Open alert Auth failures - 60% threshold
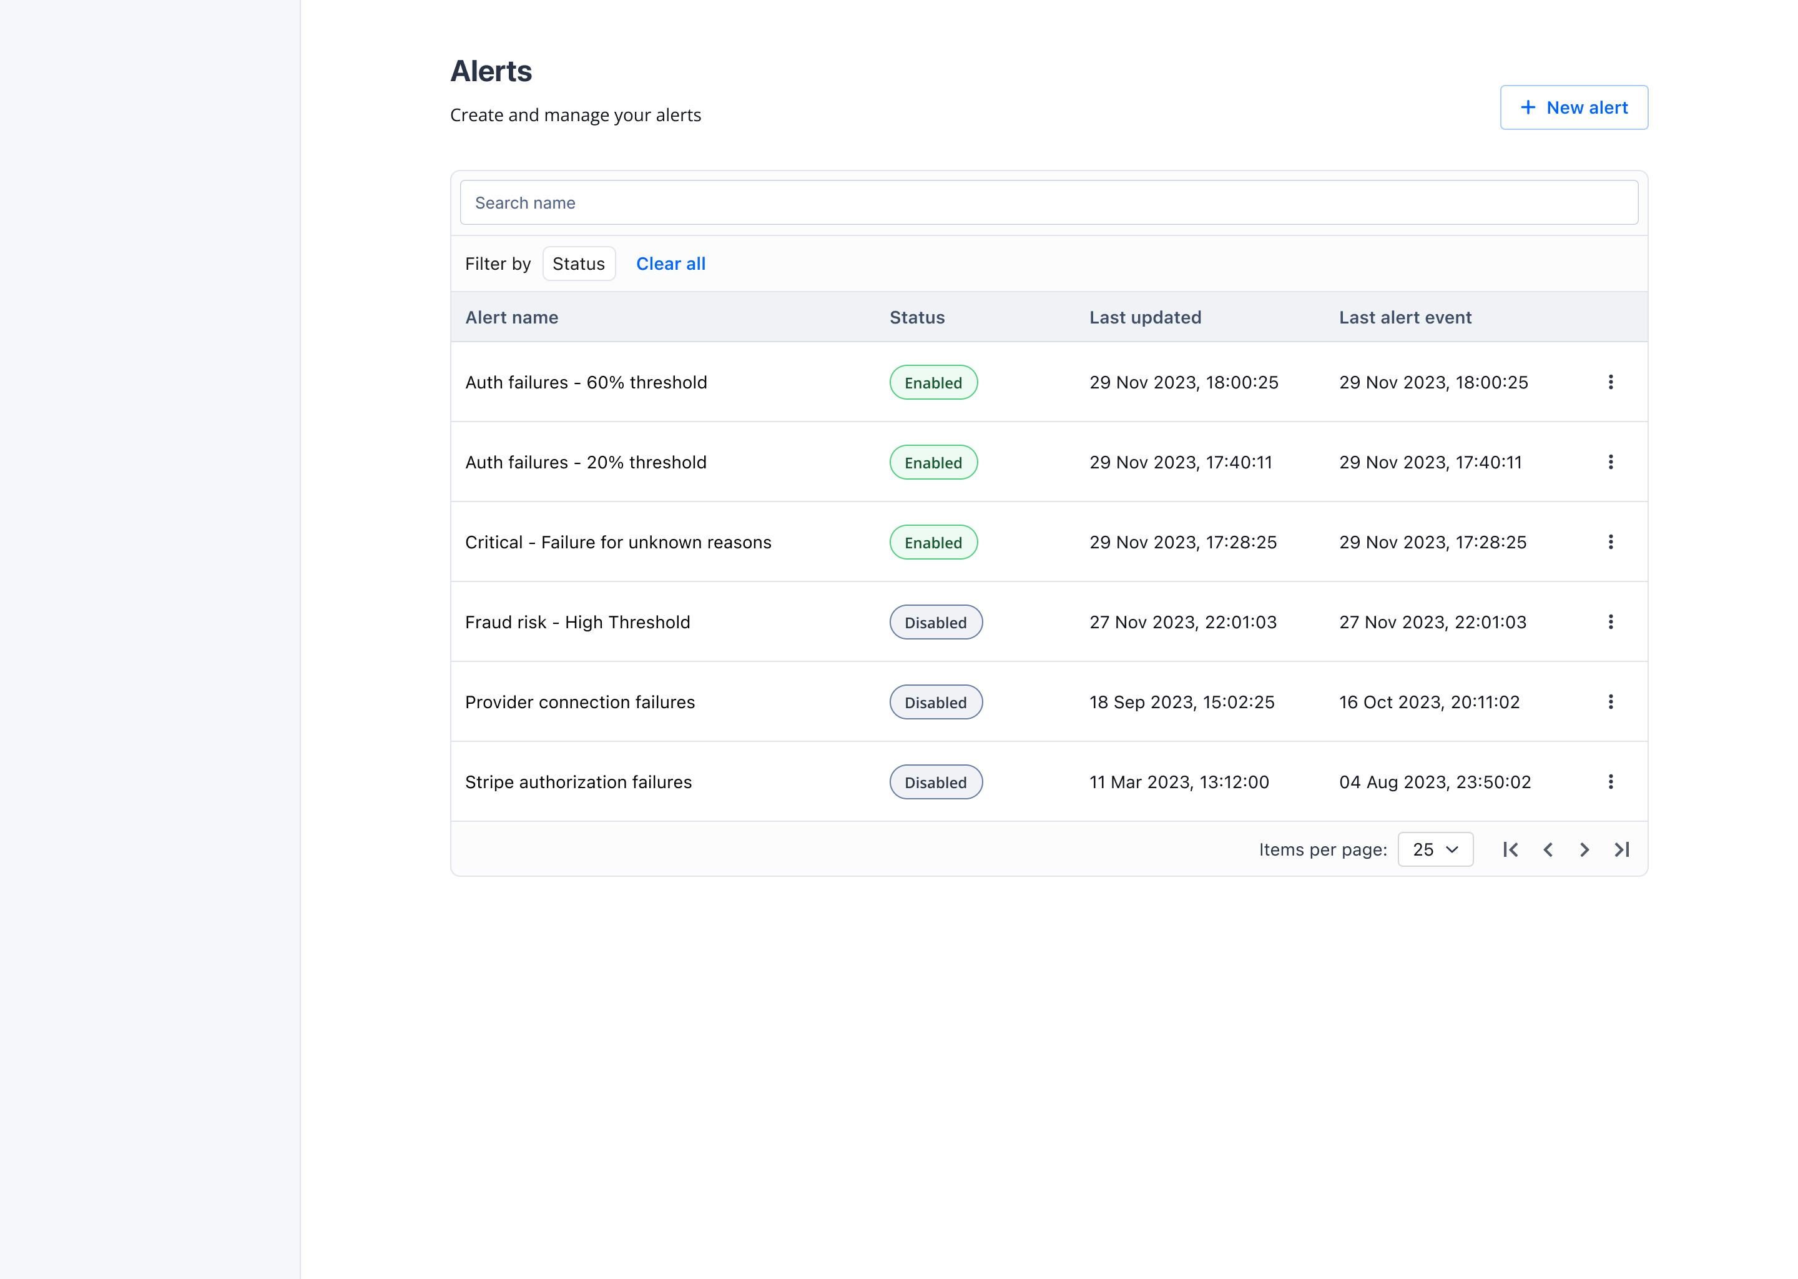 coord(586,383)
